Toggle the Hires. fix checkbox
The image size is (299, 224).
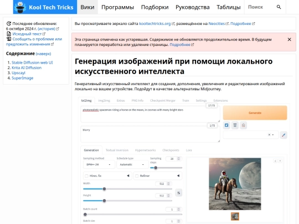click(x=86, y=176)
